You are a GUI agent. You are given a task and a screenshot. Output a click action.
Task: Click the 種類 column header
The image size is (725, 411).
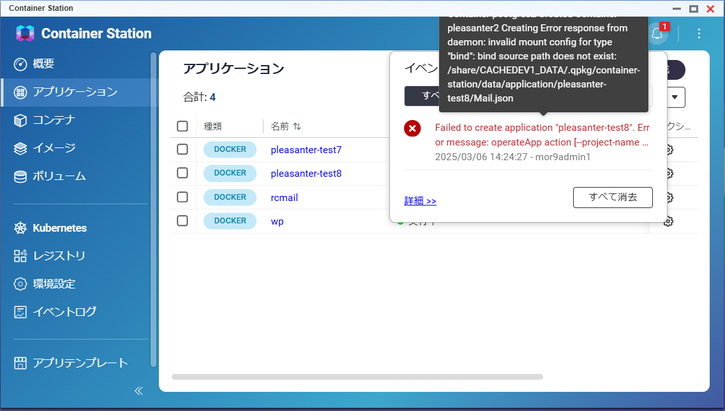[213, 126]
